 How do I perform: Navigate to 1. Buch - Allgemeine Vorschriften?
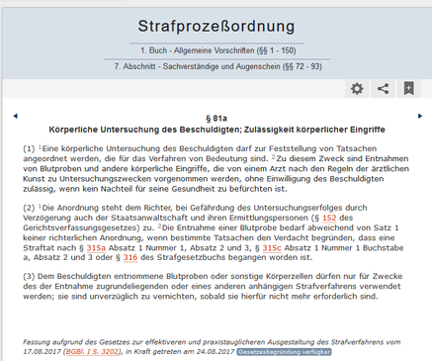pos(217,50)
